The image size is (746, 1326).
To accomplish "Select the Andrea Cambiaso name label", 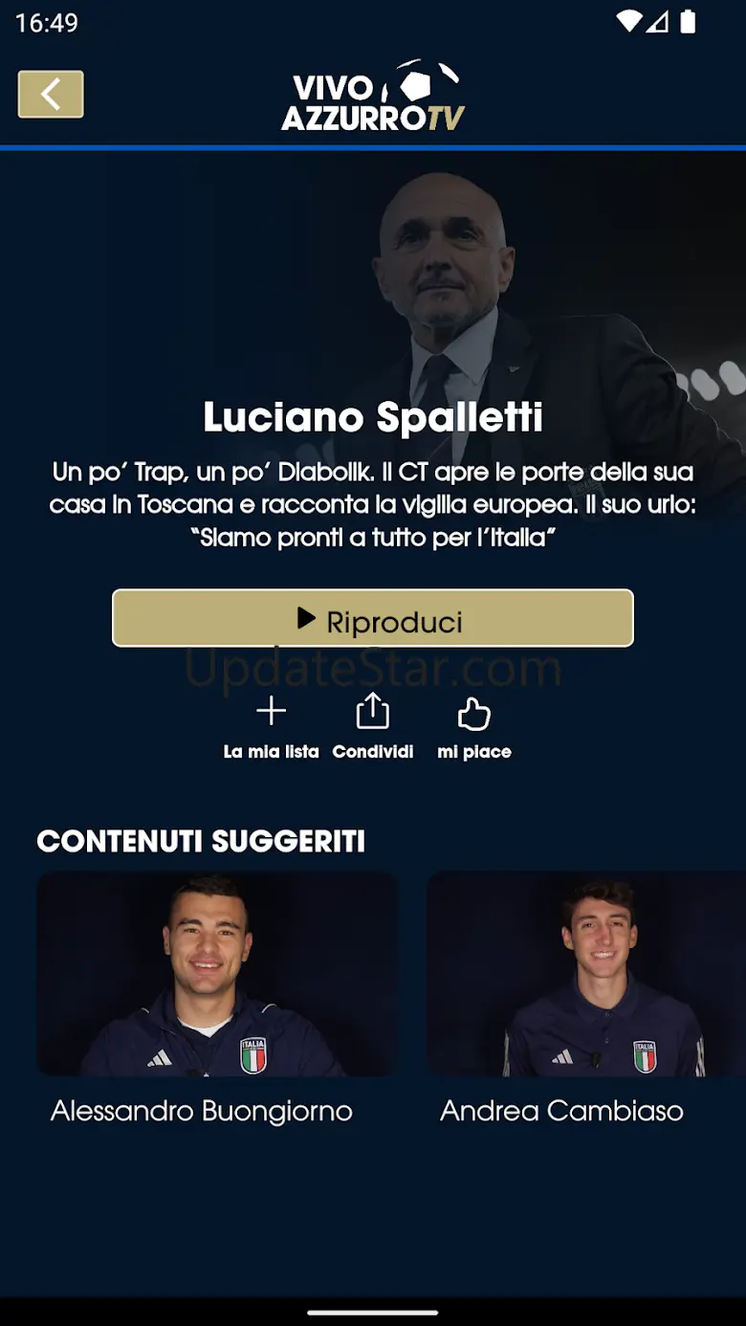I will 562,1111.
